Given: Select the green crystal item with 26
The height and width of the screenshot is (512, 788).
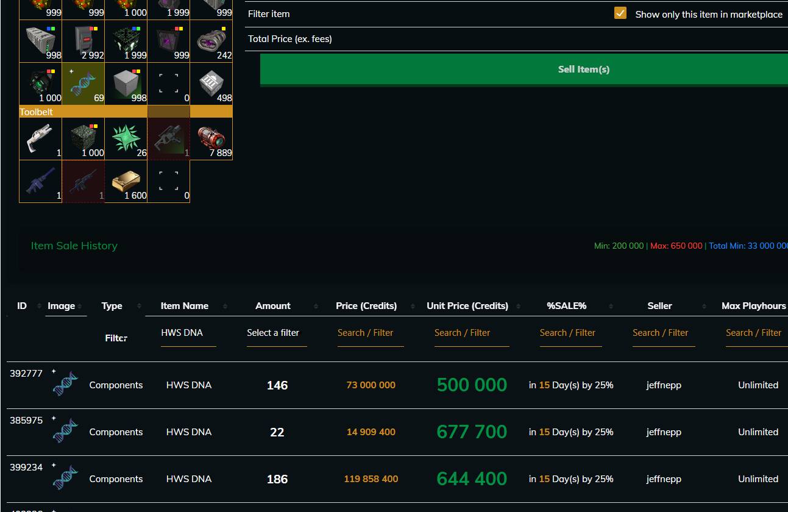Looking at the screenshot, I should (x=126, y=138).
